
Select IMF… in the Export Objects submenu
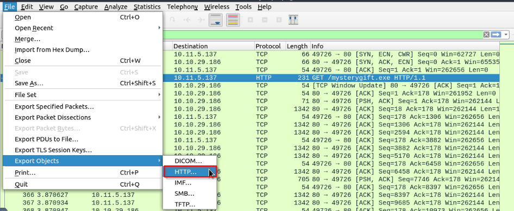[x=190, y=183]
